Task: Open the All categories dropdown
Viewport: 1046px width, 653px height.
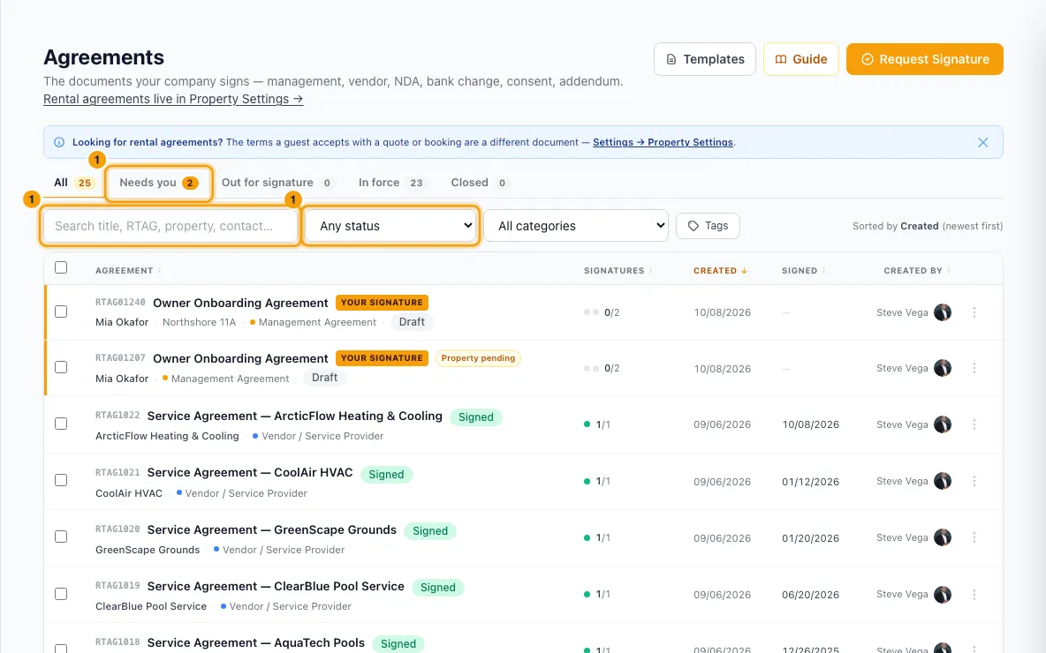Action: [576, 227]
